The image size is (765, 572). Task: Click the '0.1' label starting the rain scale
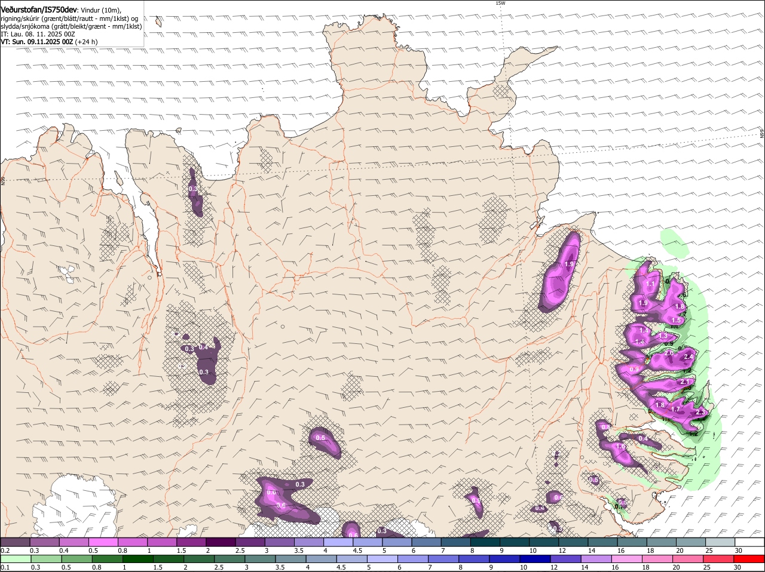[x=5, y=567]
